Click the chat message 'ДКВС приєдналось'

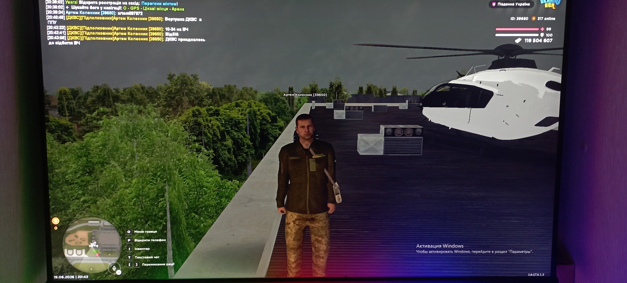[x=185, y=39]
